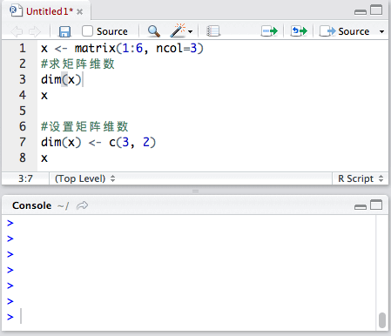
Task: Open the R Script file type dropdown
Action: tap(361, 178)
